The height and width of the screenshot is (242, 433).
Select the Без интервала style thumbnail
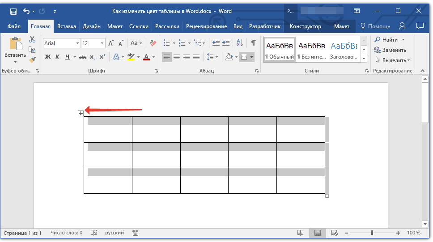pos(311,49)
